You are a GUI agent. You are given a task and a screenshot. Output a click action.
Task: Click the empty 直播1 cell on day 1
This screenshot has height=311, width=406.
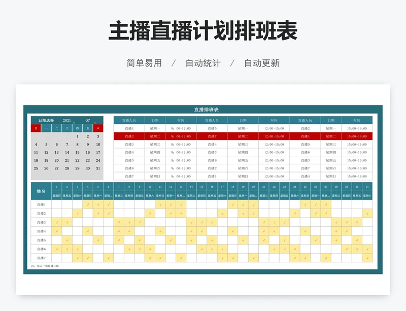click(x=57, y=204)
